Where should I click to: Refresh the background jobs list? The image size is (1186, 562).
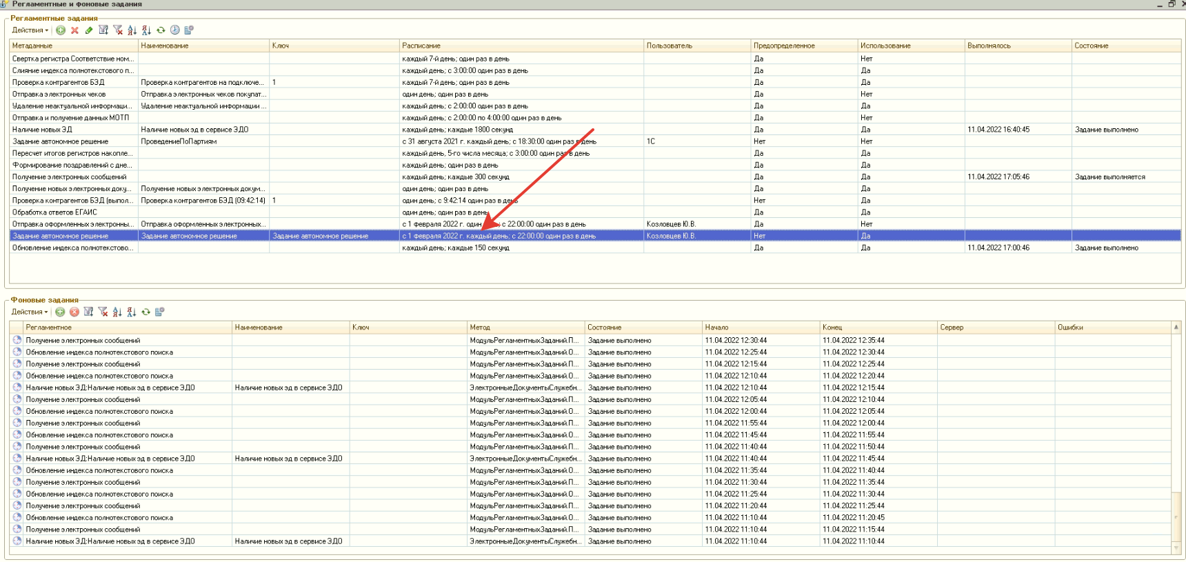tap(146, 312)
